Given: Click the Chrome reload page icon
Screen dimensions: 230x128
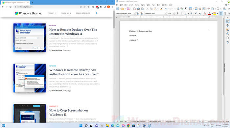Looking at the screenshot, I should tap(11, 7).
